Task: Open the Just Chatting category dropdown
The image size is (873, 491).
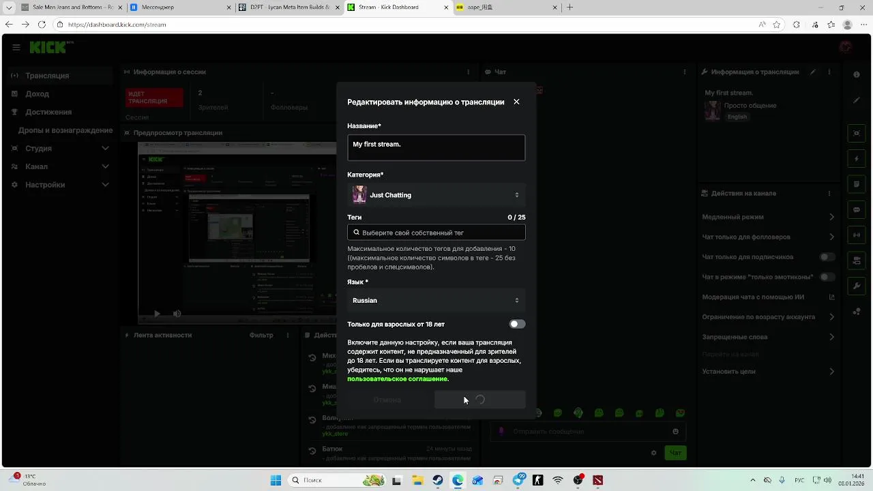Action: [x=436, y=195]
